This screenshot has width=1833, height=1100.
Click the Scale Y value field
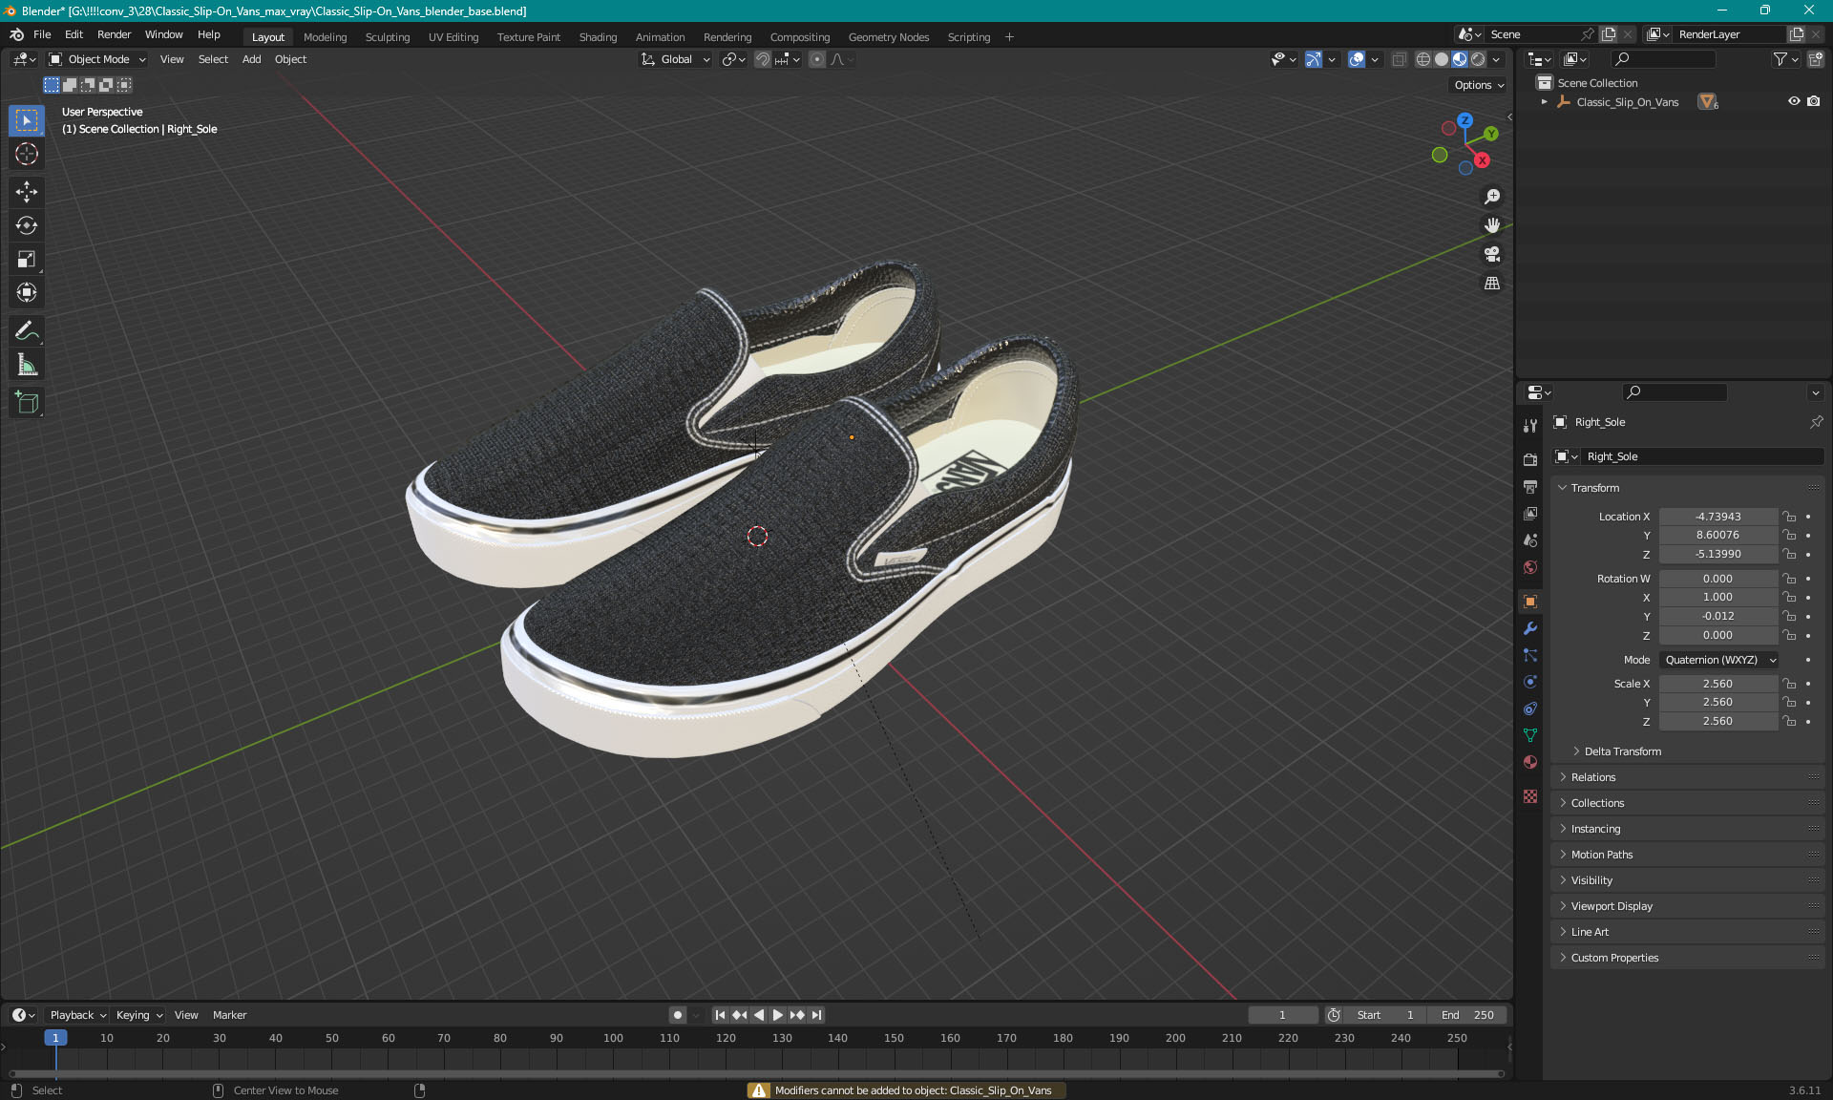1717,702
